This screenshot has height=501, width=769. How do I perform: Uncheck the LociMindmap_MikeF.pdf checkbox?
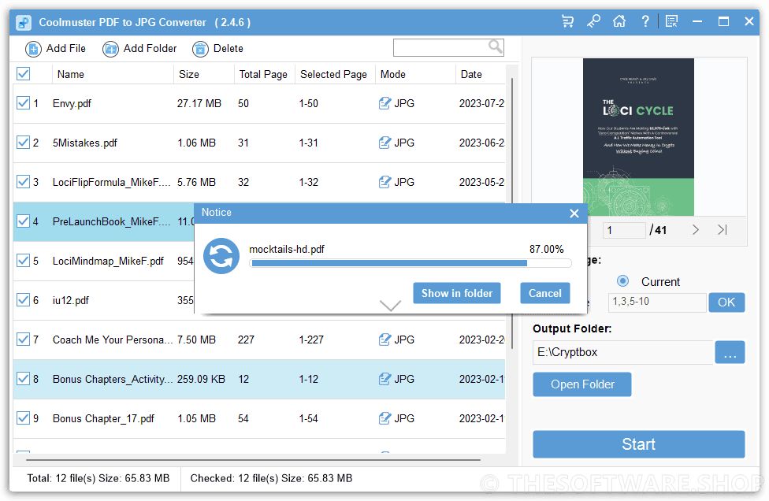(x=23, y=260)
